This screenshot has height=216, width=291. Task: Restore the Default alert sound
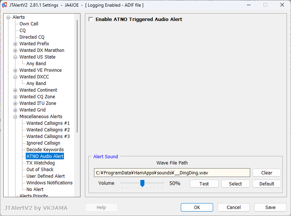pyautogui.click(x=267, y=184)
